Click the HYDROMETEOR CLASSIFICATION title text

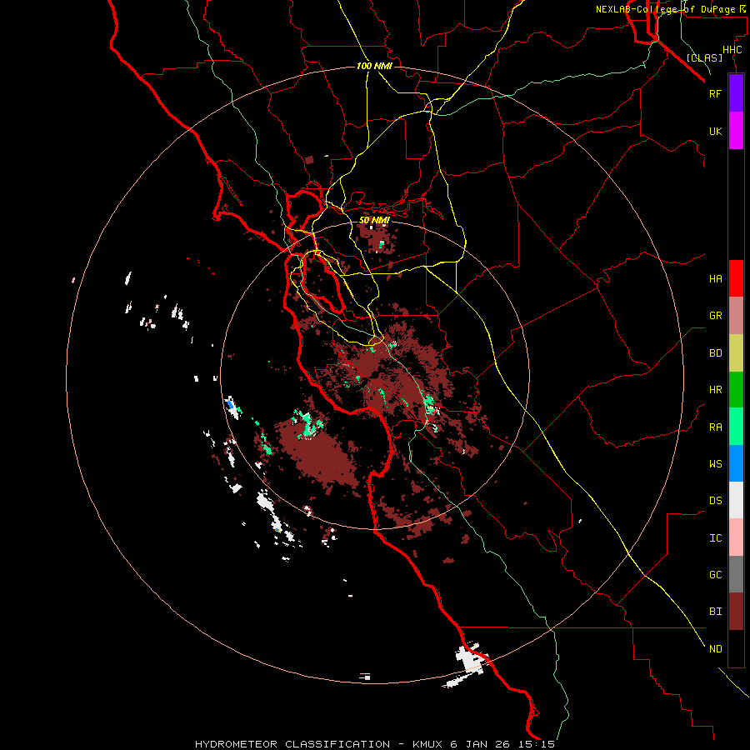tap(292, 744)
